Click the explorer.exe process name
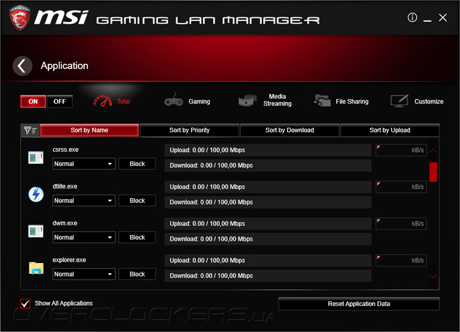 click(69, 260)
